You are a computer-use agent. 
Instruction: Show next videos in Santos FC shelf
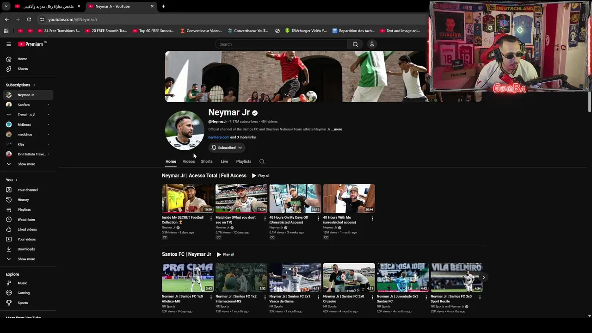pyautogui.click(x=483, y=277)
